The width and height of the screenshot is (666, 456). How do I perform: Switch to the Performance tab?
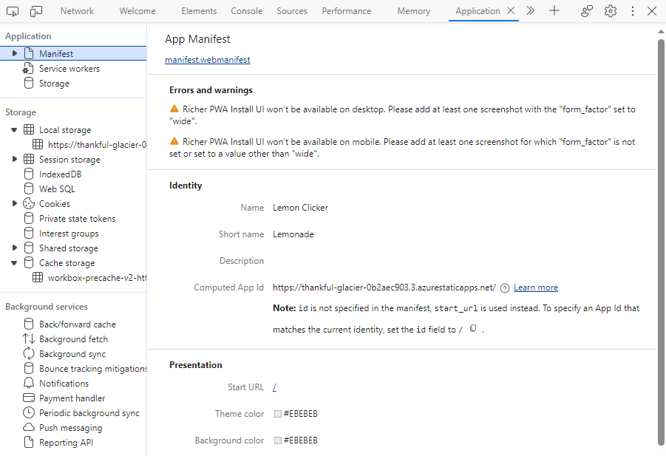(x=346, y=11)
